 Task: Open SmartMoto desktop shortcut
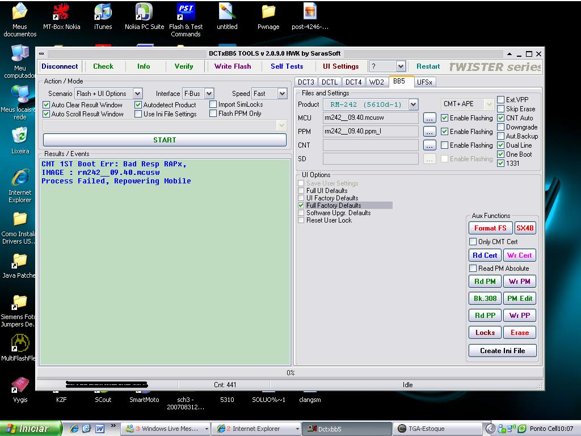[x=144, y=400]
